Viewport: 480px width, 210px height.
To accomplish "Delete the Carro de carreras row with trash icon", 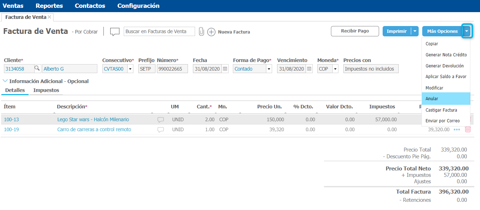I will coord(468,129).
